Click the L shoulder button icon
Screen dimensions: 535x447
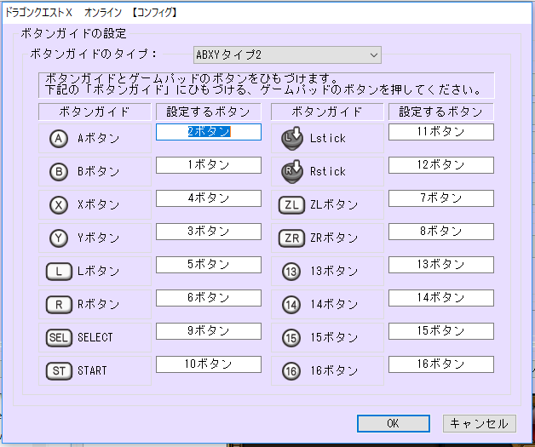(59, 272)
